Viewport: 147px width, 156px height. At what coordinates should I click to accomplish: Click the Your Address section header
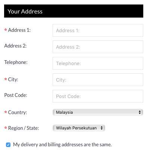pyautogui.click(x=73, y=11)
